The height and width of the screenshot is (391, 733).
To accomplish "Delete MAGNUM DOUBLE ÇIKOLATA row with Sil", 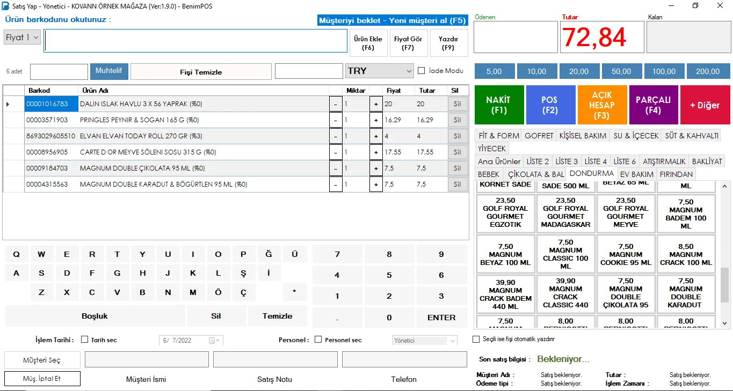I will tap(458, 168).
